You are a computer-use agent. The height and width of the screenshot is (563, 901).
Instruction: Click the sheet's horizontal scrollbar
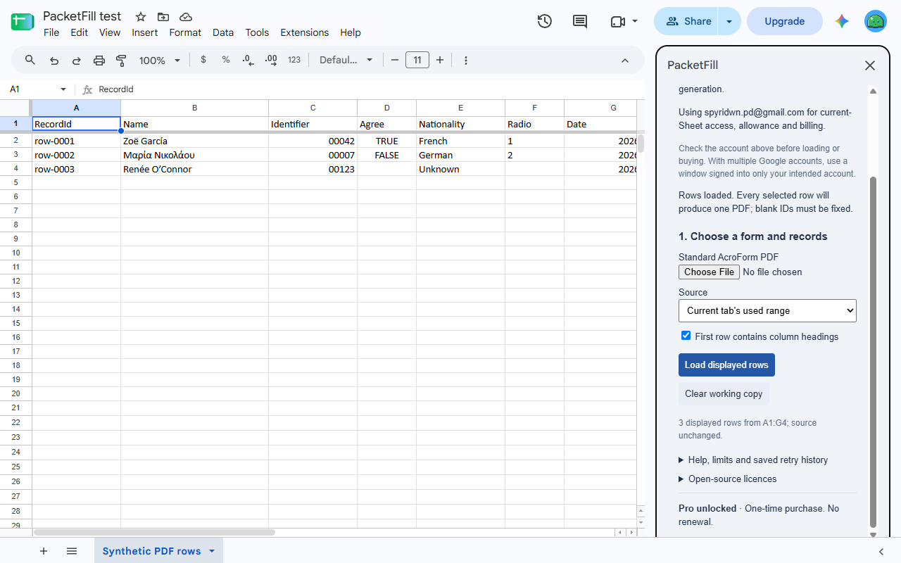(x=154, y=533)
